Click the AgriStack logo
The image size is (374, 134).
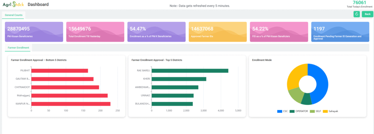(x=13, y=4)
